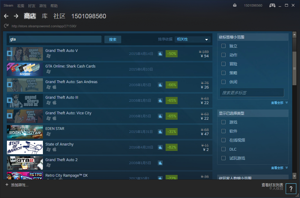Check the 独立 tag filter

pyautogui.click(x=223, y=46)
